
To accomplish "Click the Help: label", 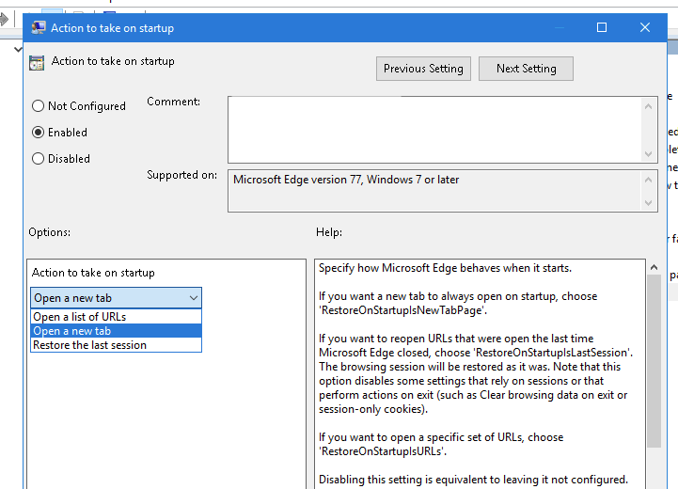I will pyautogui.click(x=329, y=232).
